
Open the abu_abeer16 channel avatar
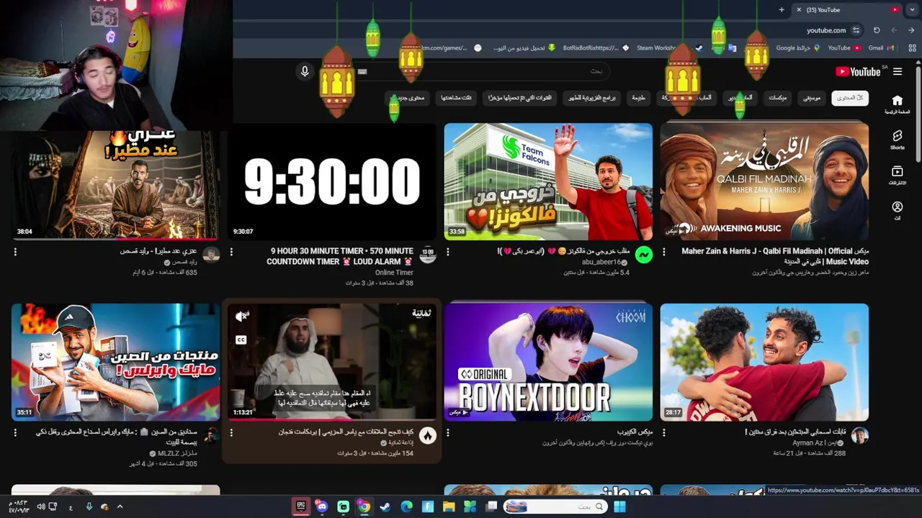(x=644, y=255)
